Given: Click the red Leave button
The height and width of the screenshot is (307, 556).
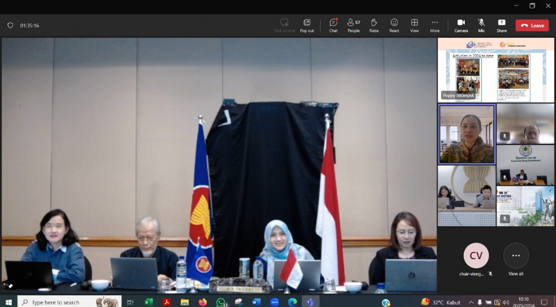Looking at the screenshot, I should point(532,25).
